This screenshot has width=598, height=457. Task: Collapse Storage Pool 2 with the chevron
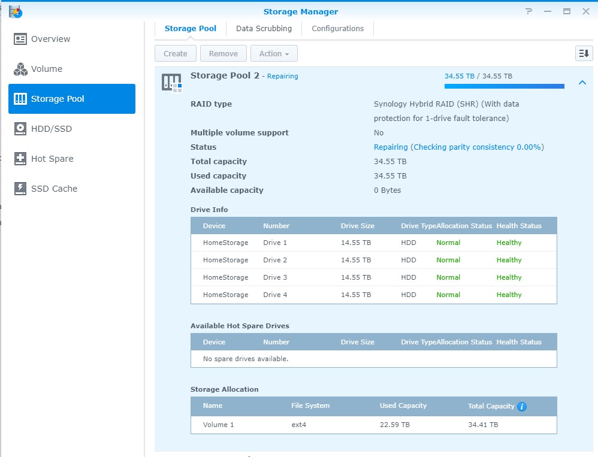tap(582, 82)
